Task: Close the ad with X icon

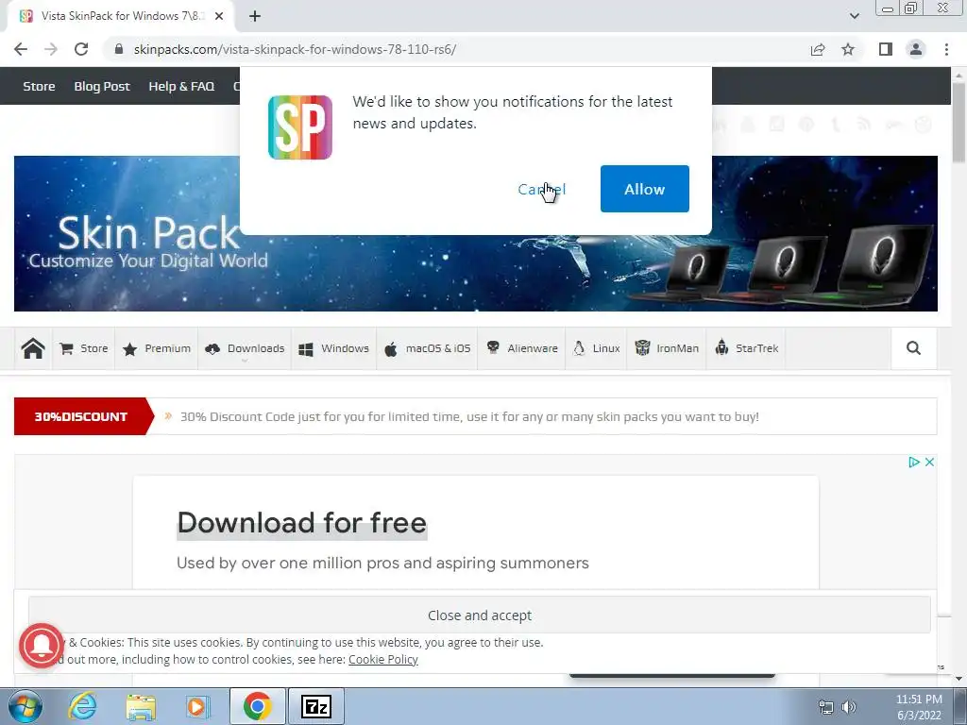Action: coord(929,462)
